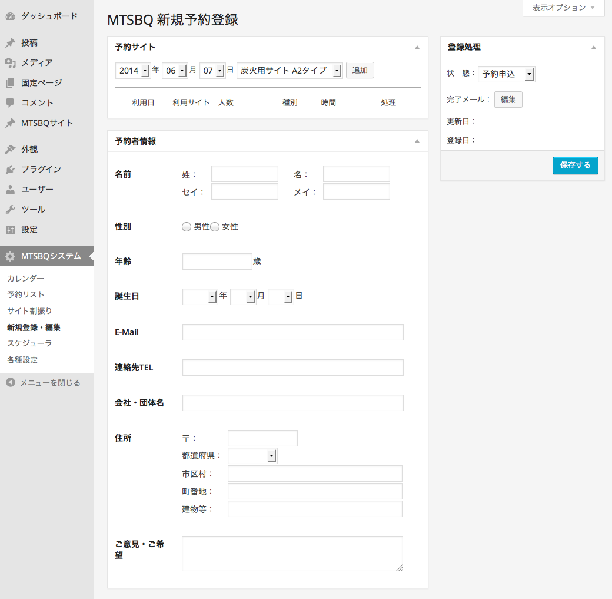Screen dimensions: 612x599
Task: Click the gear icon beside MTSBQシステム
Action: (10, 256)
